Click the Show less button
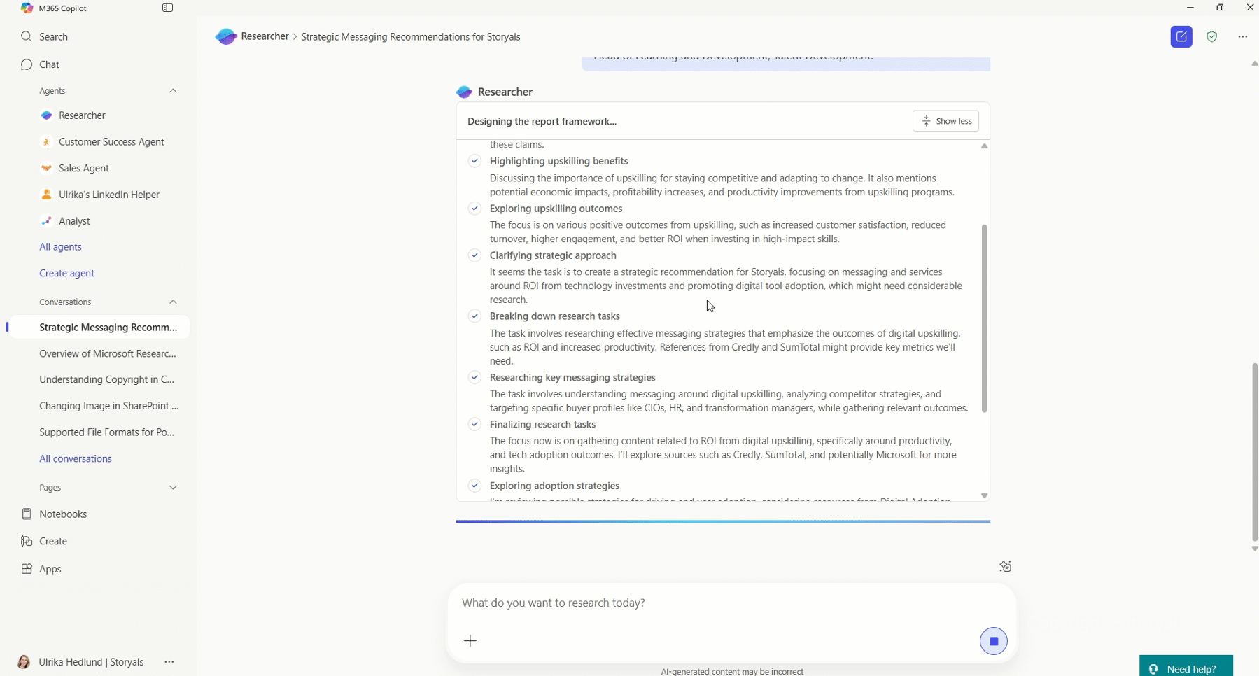This screenshot has height=676, width=1259. pos(945,121)
